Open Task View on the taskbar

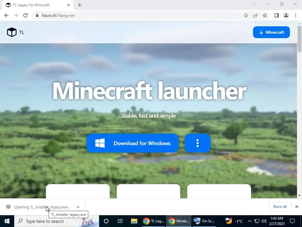pyautogui.click(x=120, y=221)
